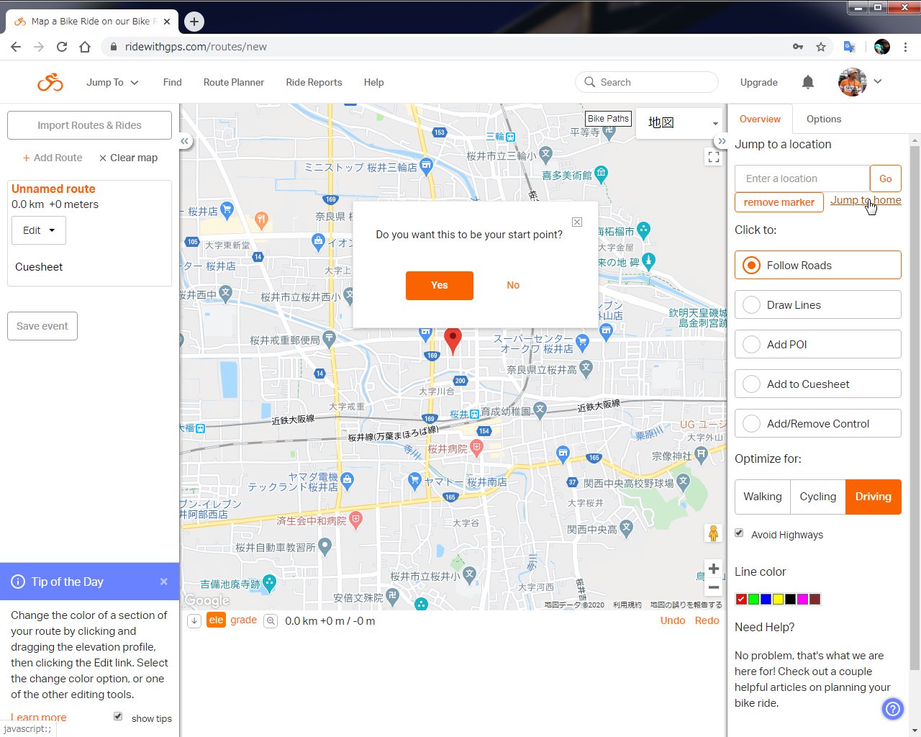The width and height of the screenshot is (921, 737).
Task: Optimize route for Walking
Action: click(x=763, y=497)
